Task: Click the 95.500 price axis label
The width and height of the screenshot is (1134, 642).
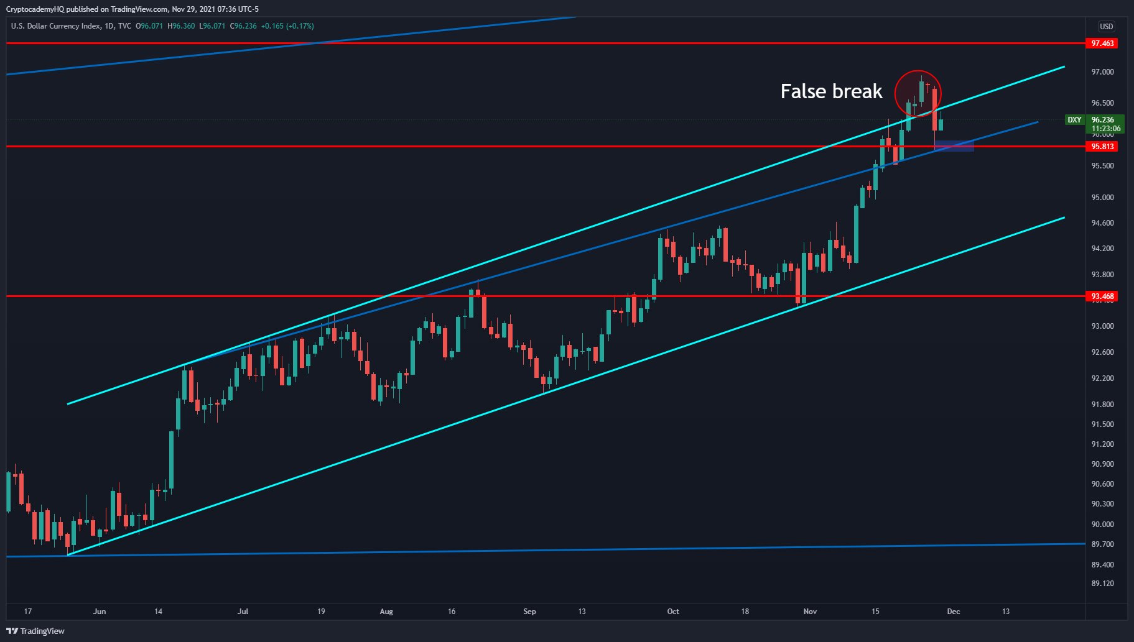Action: click(1102, 166)
